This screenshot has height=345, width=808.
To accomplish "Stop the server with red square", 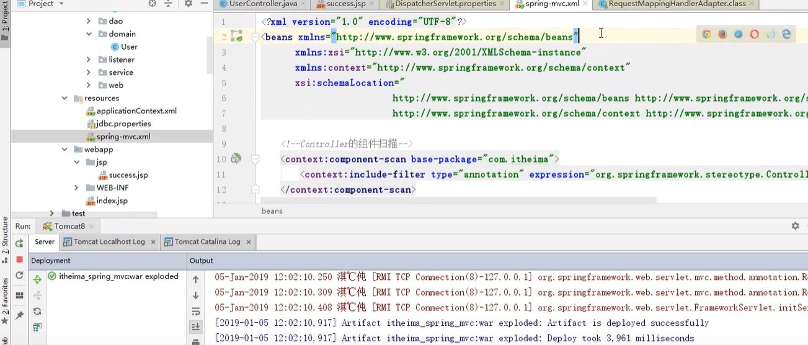I will (x=19, y=260).
